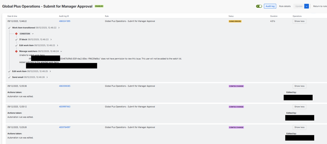Click the Audit log ID column header
327x144 pixels.
64,16
